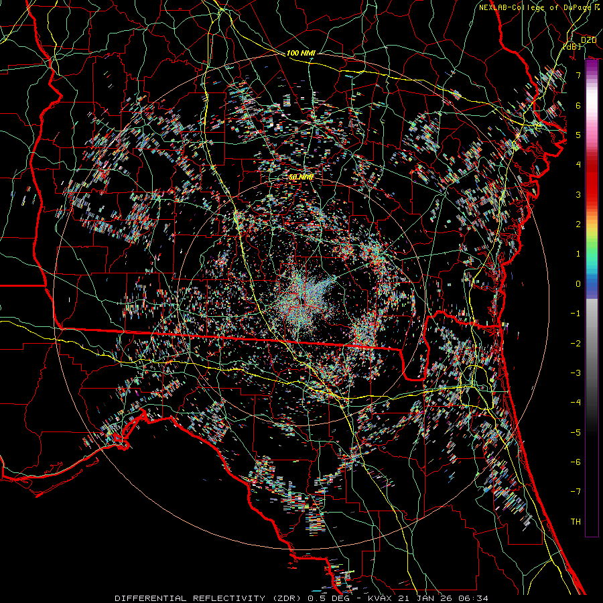This screenshot has width=603, height=603.
Task: Click the scale value 7 label
Action: coord(578,75)
